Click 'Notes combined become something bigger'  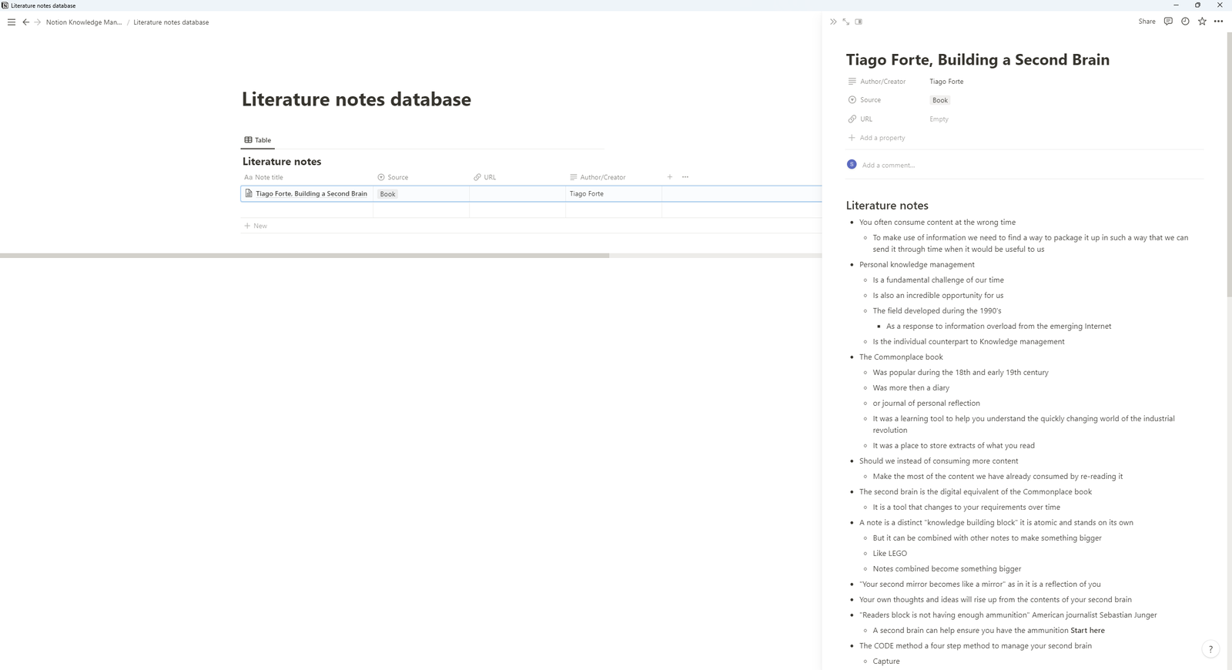[x=946, y=569]
